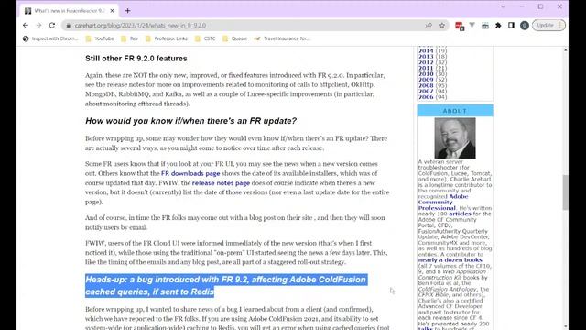This screenshot has height=330, width=586.
Task: Close the What's new in FusionReactor tab
Action: tap(112, 11)
